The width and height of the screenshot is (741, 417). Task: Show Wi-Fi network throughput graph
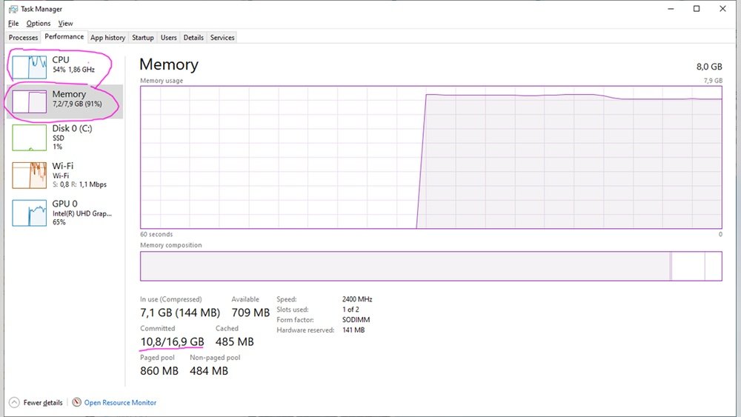(x=30, y=175)
